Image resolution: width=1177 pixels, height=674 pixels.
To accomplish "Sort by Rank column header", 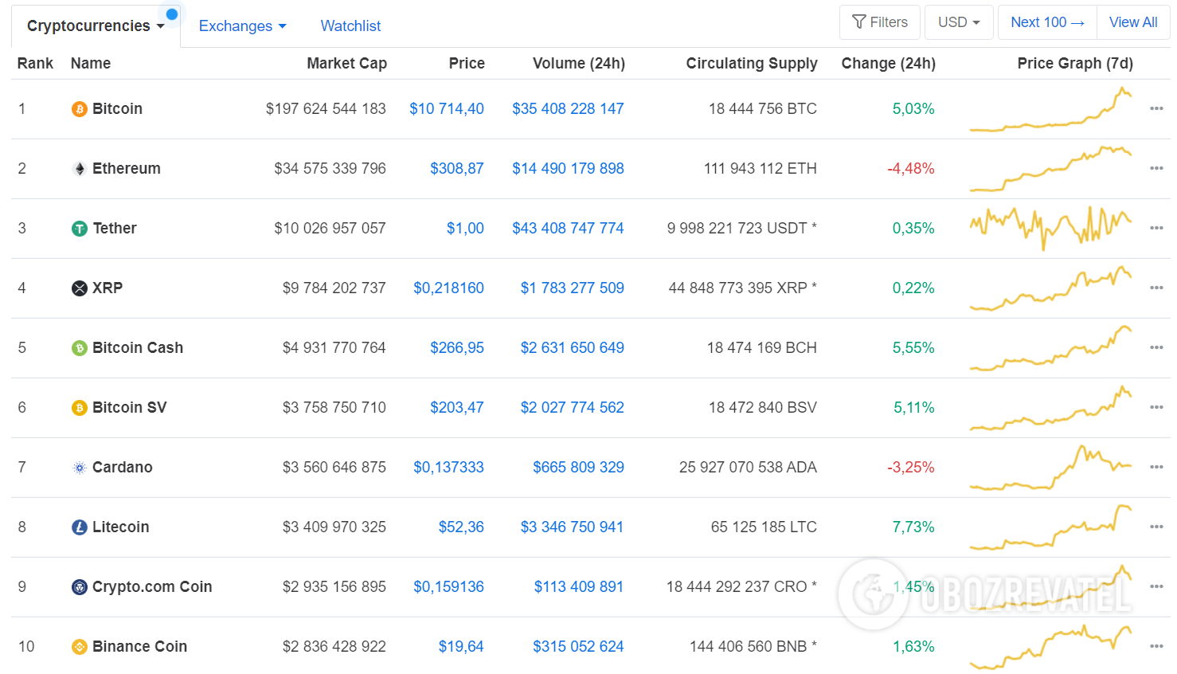I will click(x=35, y=63).
